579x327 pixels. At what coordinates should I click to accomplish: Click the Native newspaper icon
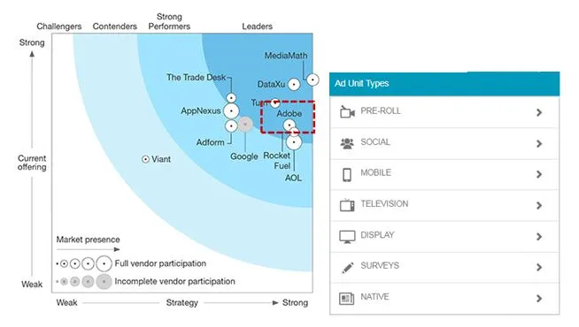(x=346, y=298)
